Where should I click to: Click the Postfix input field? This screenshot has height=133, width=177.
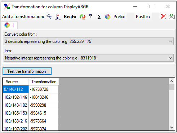point(155,17)
